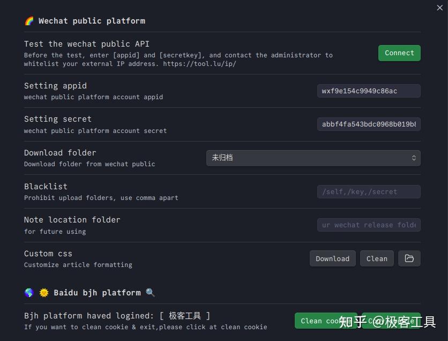
Task: Open custom css folder icon button
Action: click(x=409, y=258)
